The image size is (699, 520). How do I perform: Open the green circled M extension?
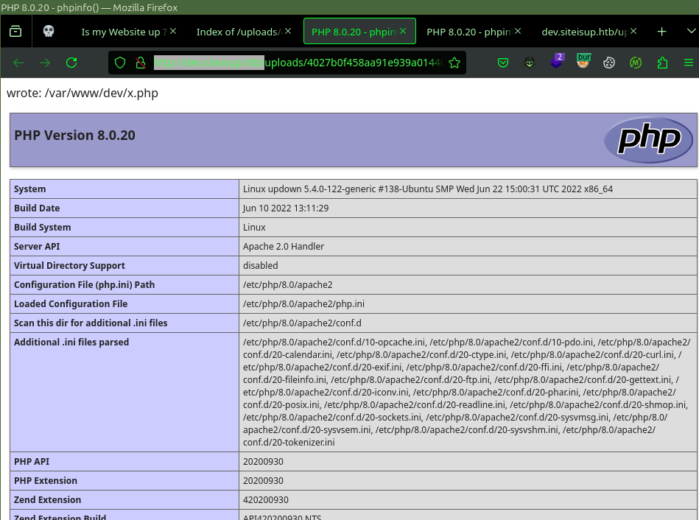point(636,63)
